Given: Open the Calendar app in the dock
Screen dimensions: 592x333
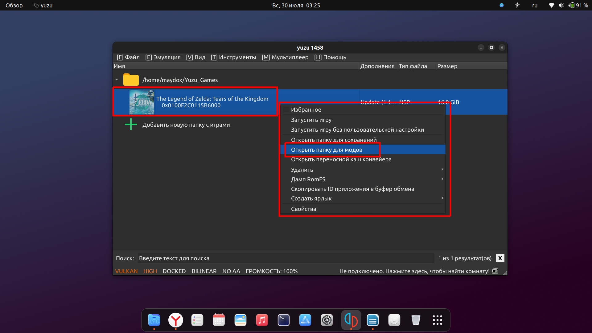Looking at the screenshot, I should [219, 320].
